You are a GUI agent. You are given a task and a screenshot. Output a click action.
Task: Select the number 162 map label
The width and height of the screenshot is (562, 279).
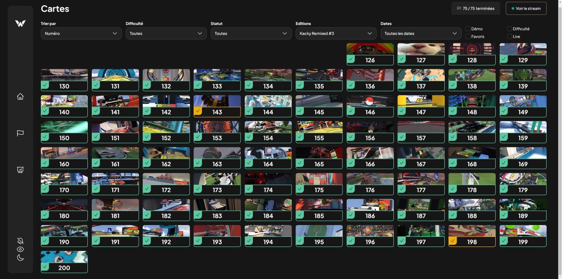click(x=166, y=164)
